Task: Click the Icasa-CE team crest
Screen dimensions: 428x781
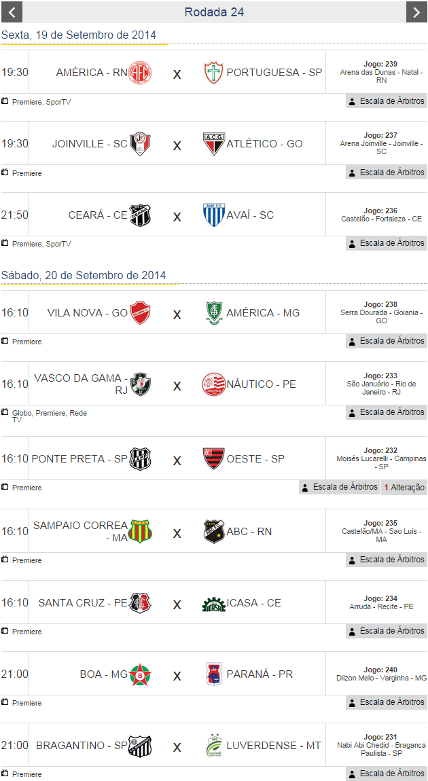Action: pos(214,604)
